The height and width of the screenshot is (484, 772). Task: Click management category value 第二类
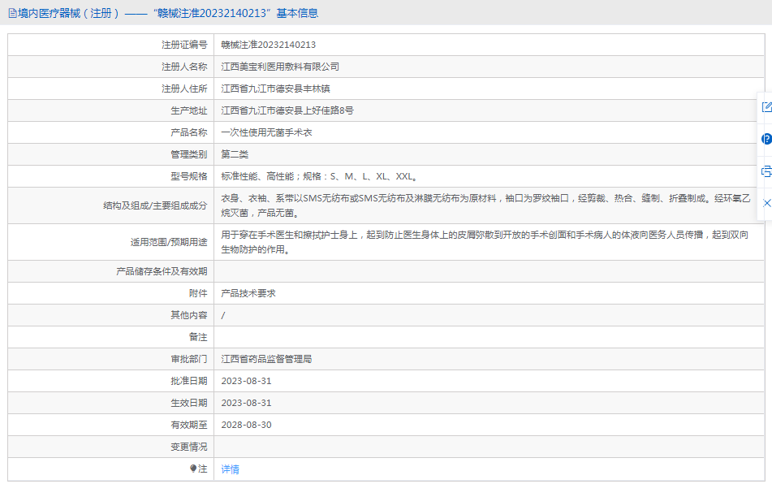pos(235,154)
